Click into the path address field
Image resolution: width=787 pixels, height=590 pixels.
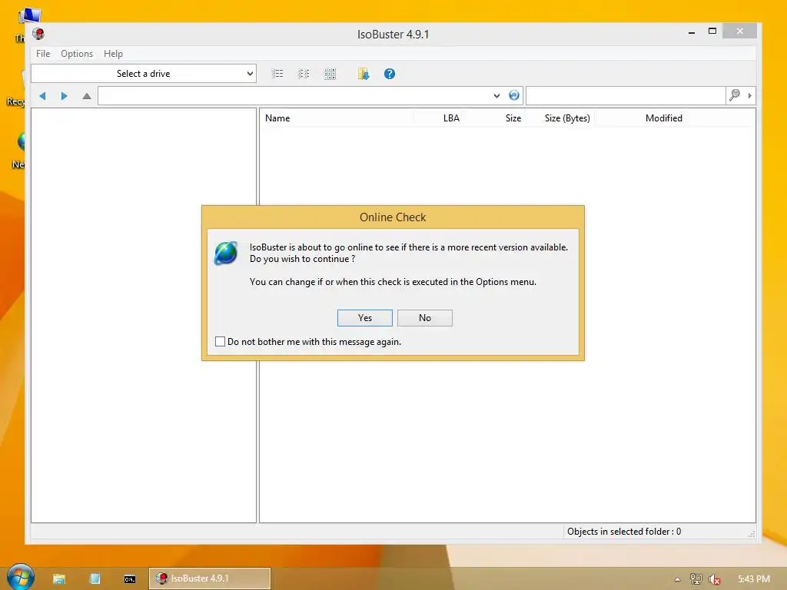pos(294,96)
